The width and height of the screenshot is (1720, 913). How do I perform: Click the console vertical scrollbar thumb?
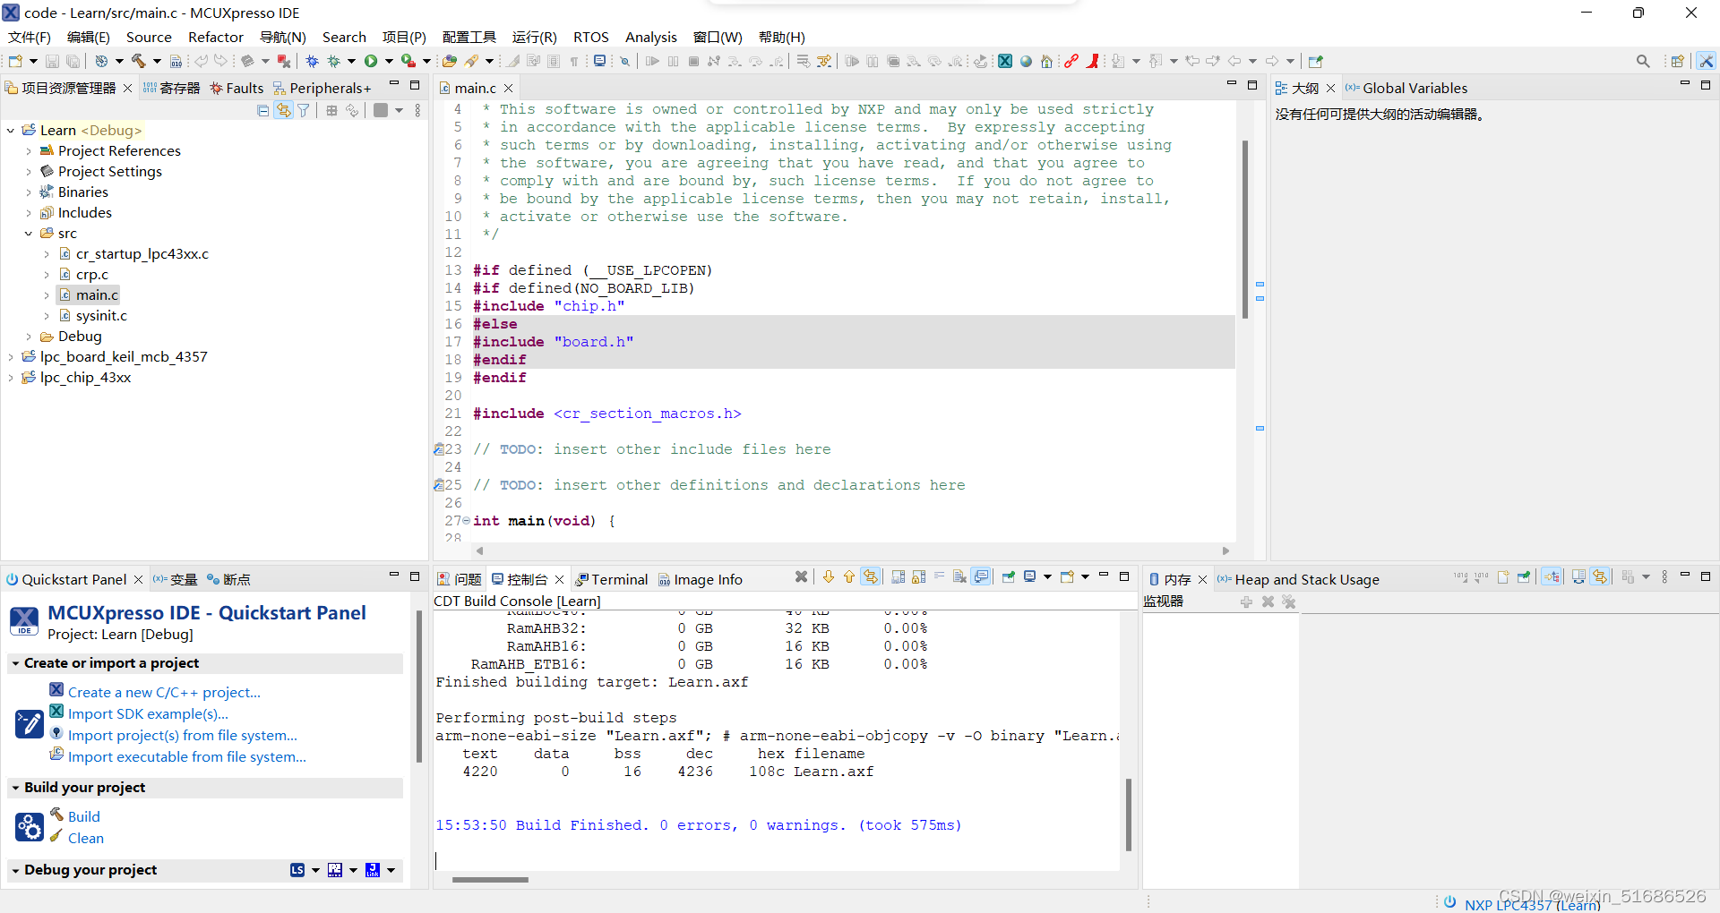[x=1129, y=815]
